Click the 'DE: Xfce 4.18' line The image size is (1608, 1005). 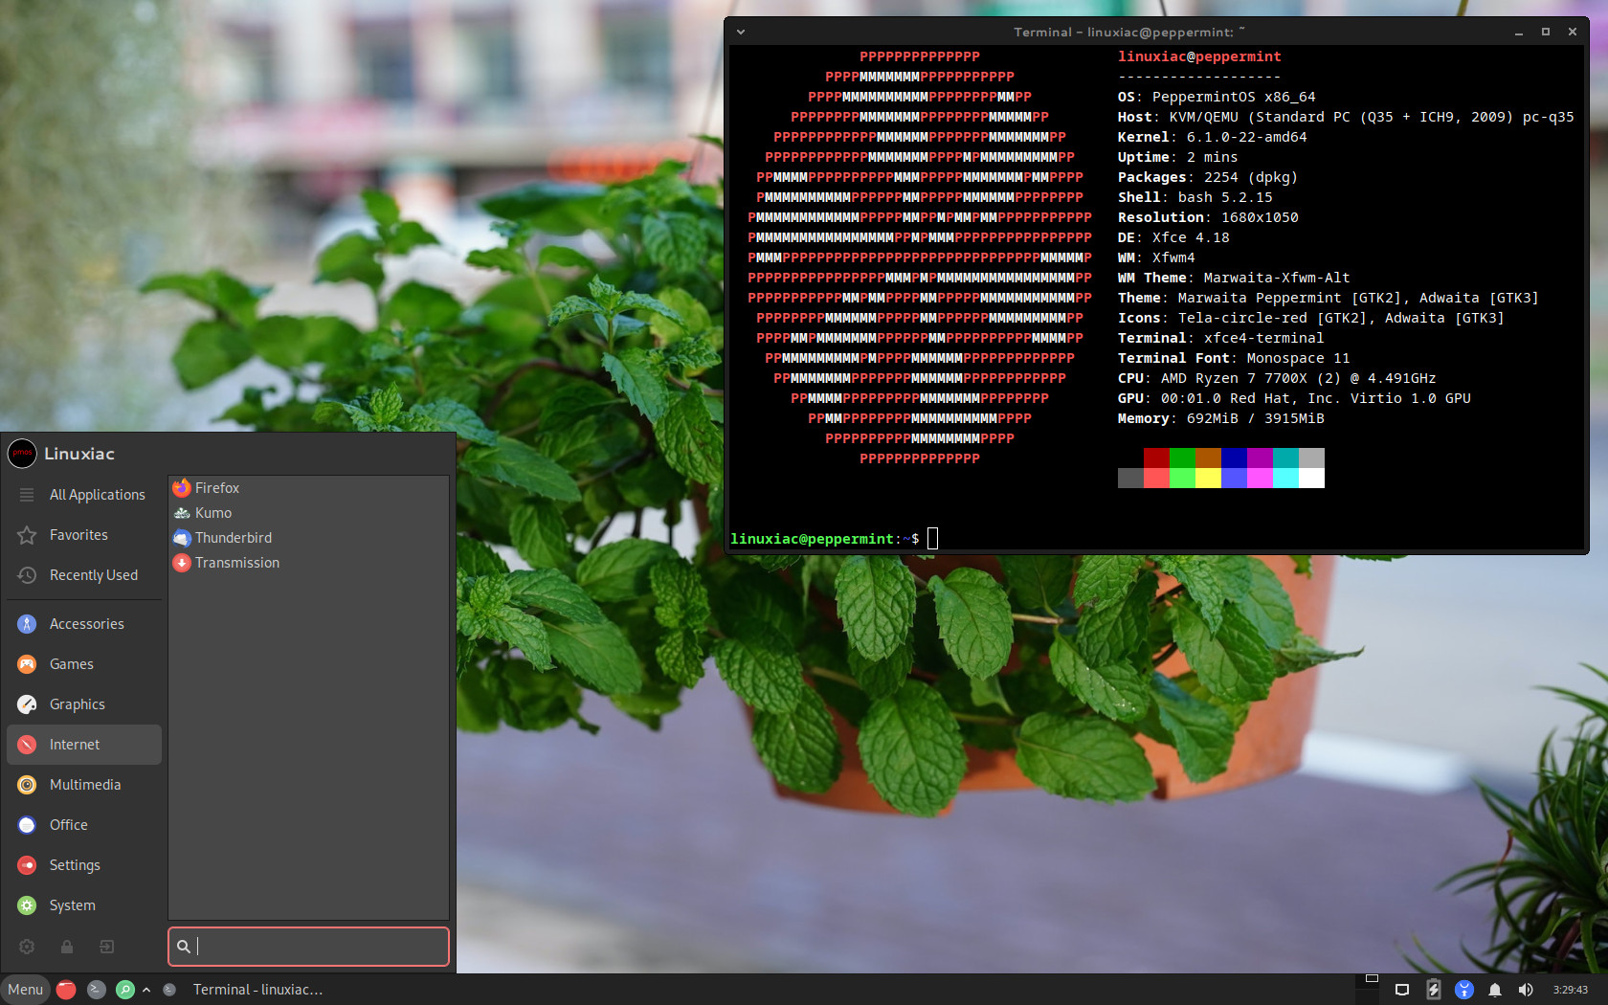(x=1173, y=237)
